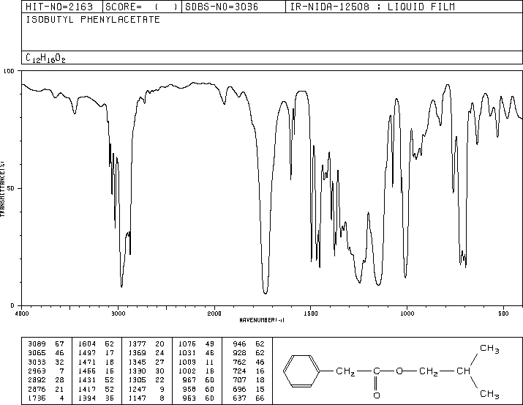Screen dimensions: 523x405
Task: Select the 762 peak table entry
Action: point(249,362)
